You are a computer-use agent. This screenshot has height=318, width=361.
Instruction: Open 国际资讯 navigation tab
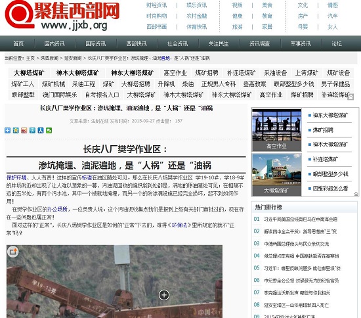[96, 43]
